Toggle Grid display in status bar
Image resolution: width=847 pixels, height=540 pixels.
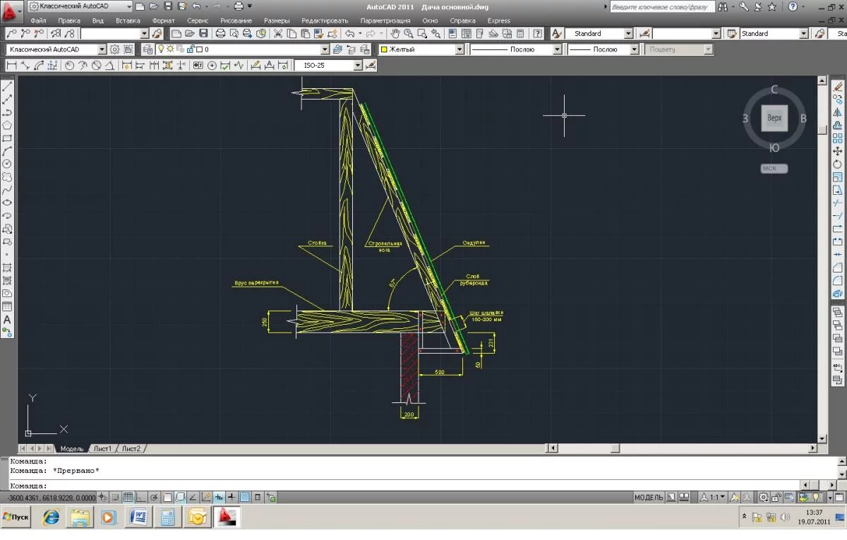(x=128, y=498)
